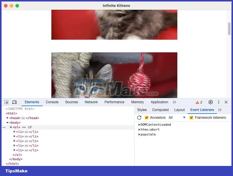Select the inspect element cursor tool
This screenshot has height=176, width=233.
click(6, 102)
